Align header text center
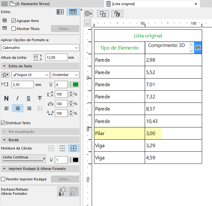This screenshot has width=212, height=206. point(18,108)
